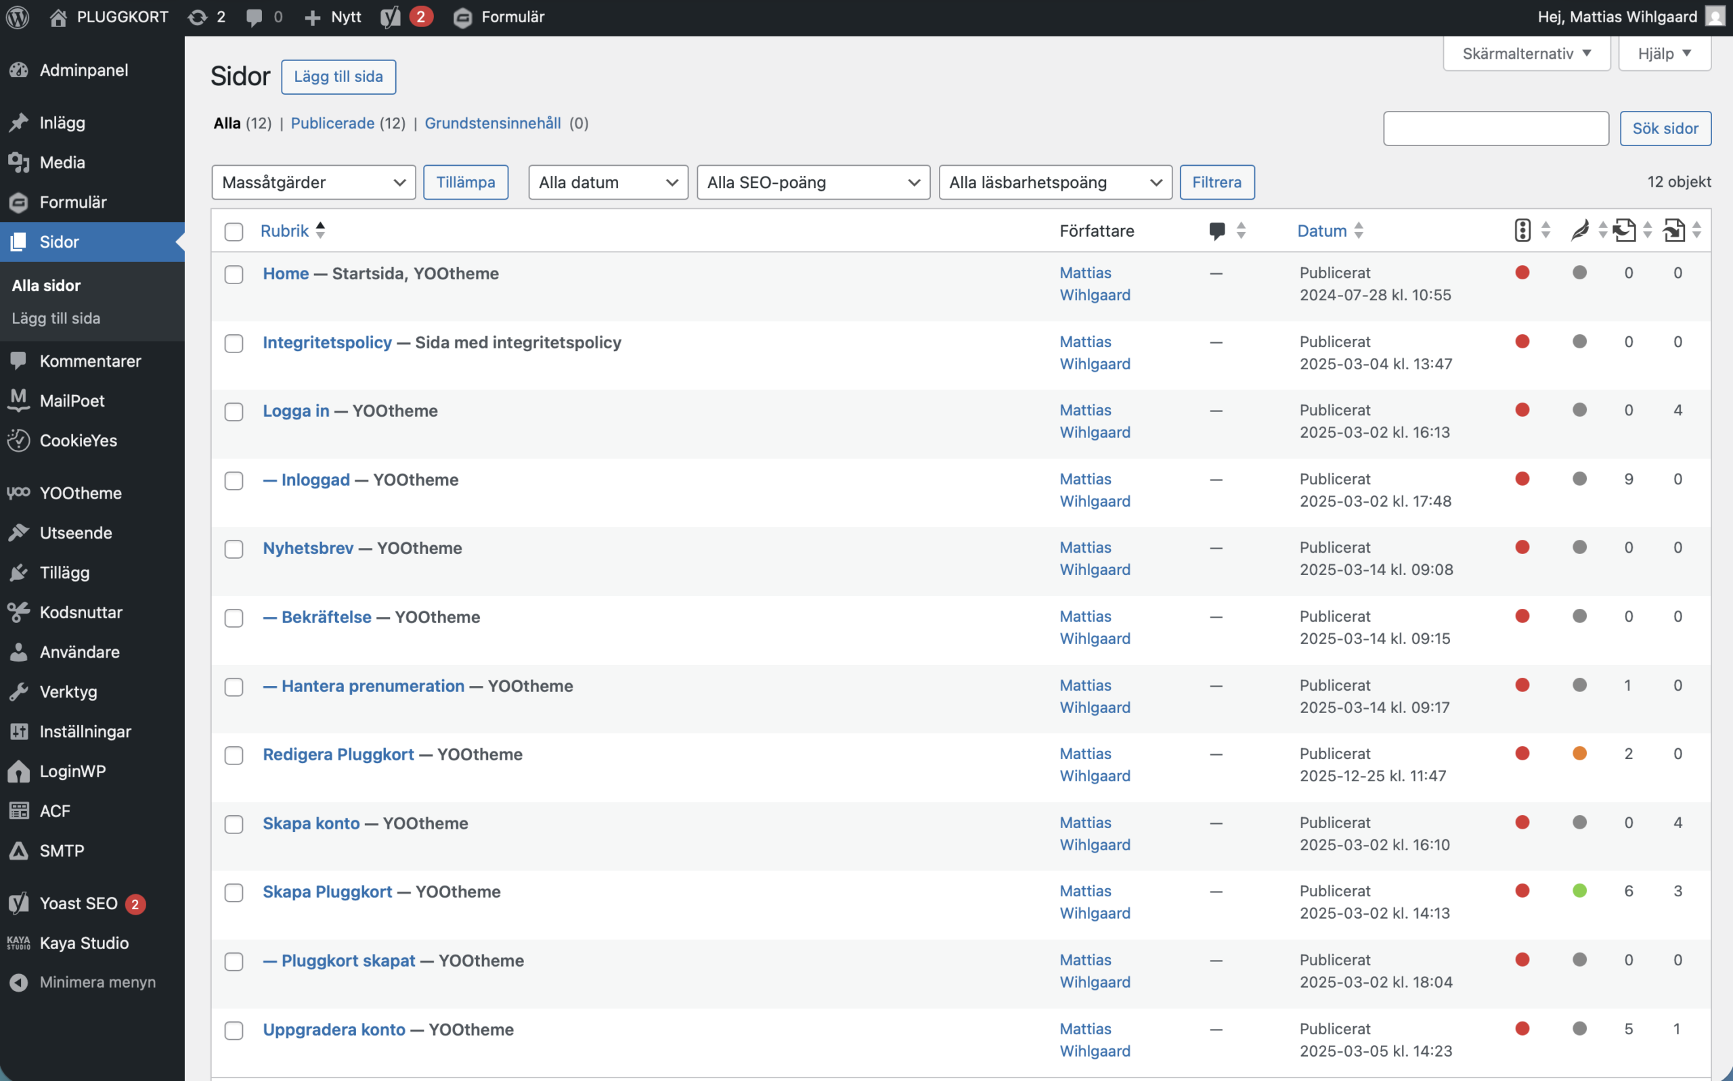Open the Massåtgärder bulk actions dropdown
Viewport: 1733px width, 1081px height.
click(313, 183)
